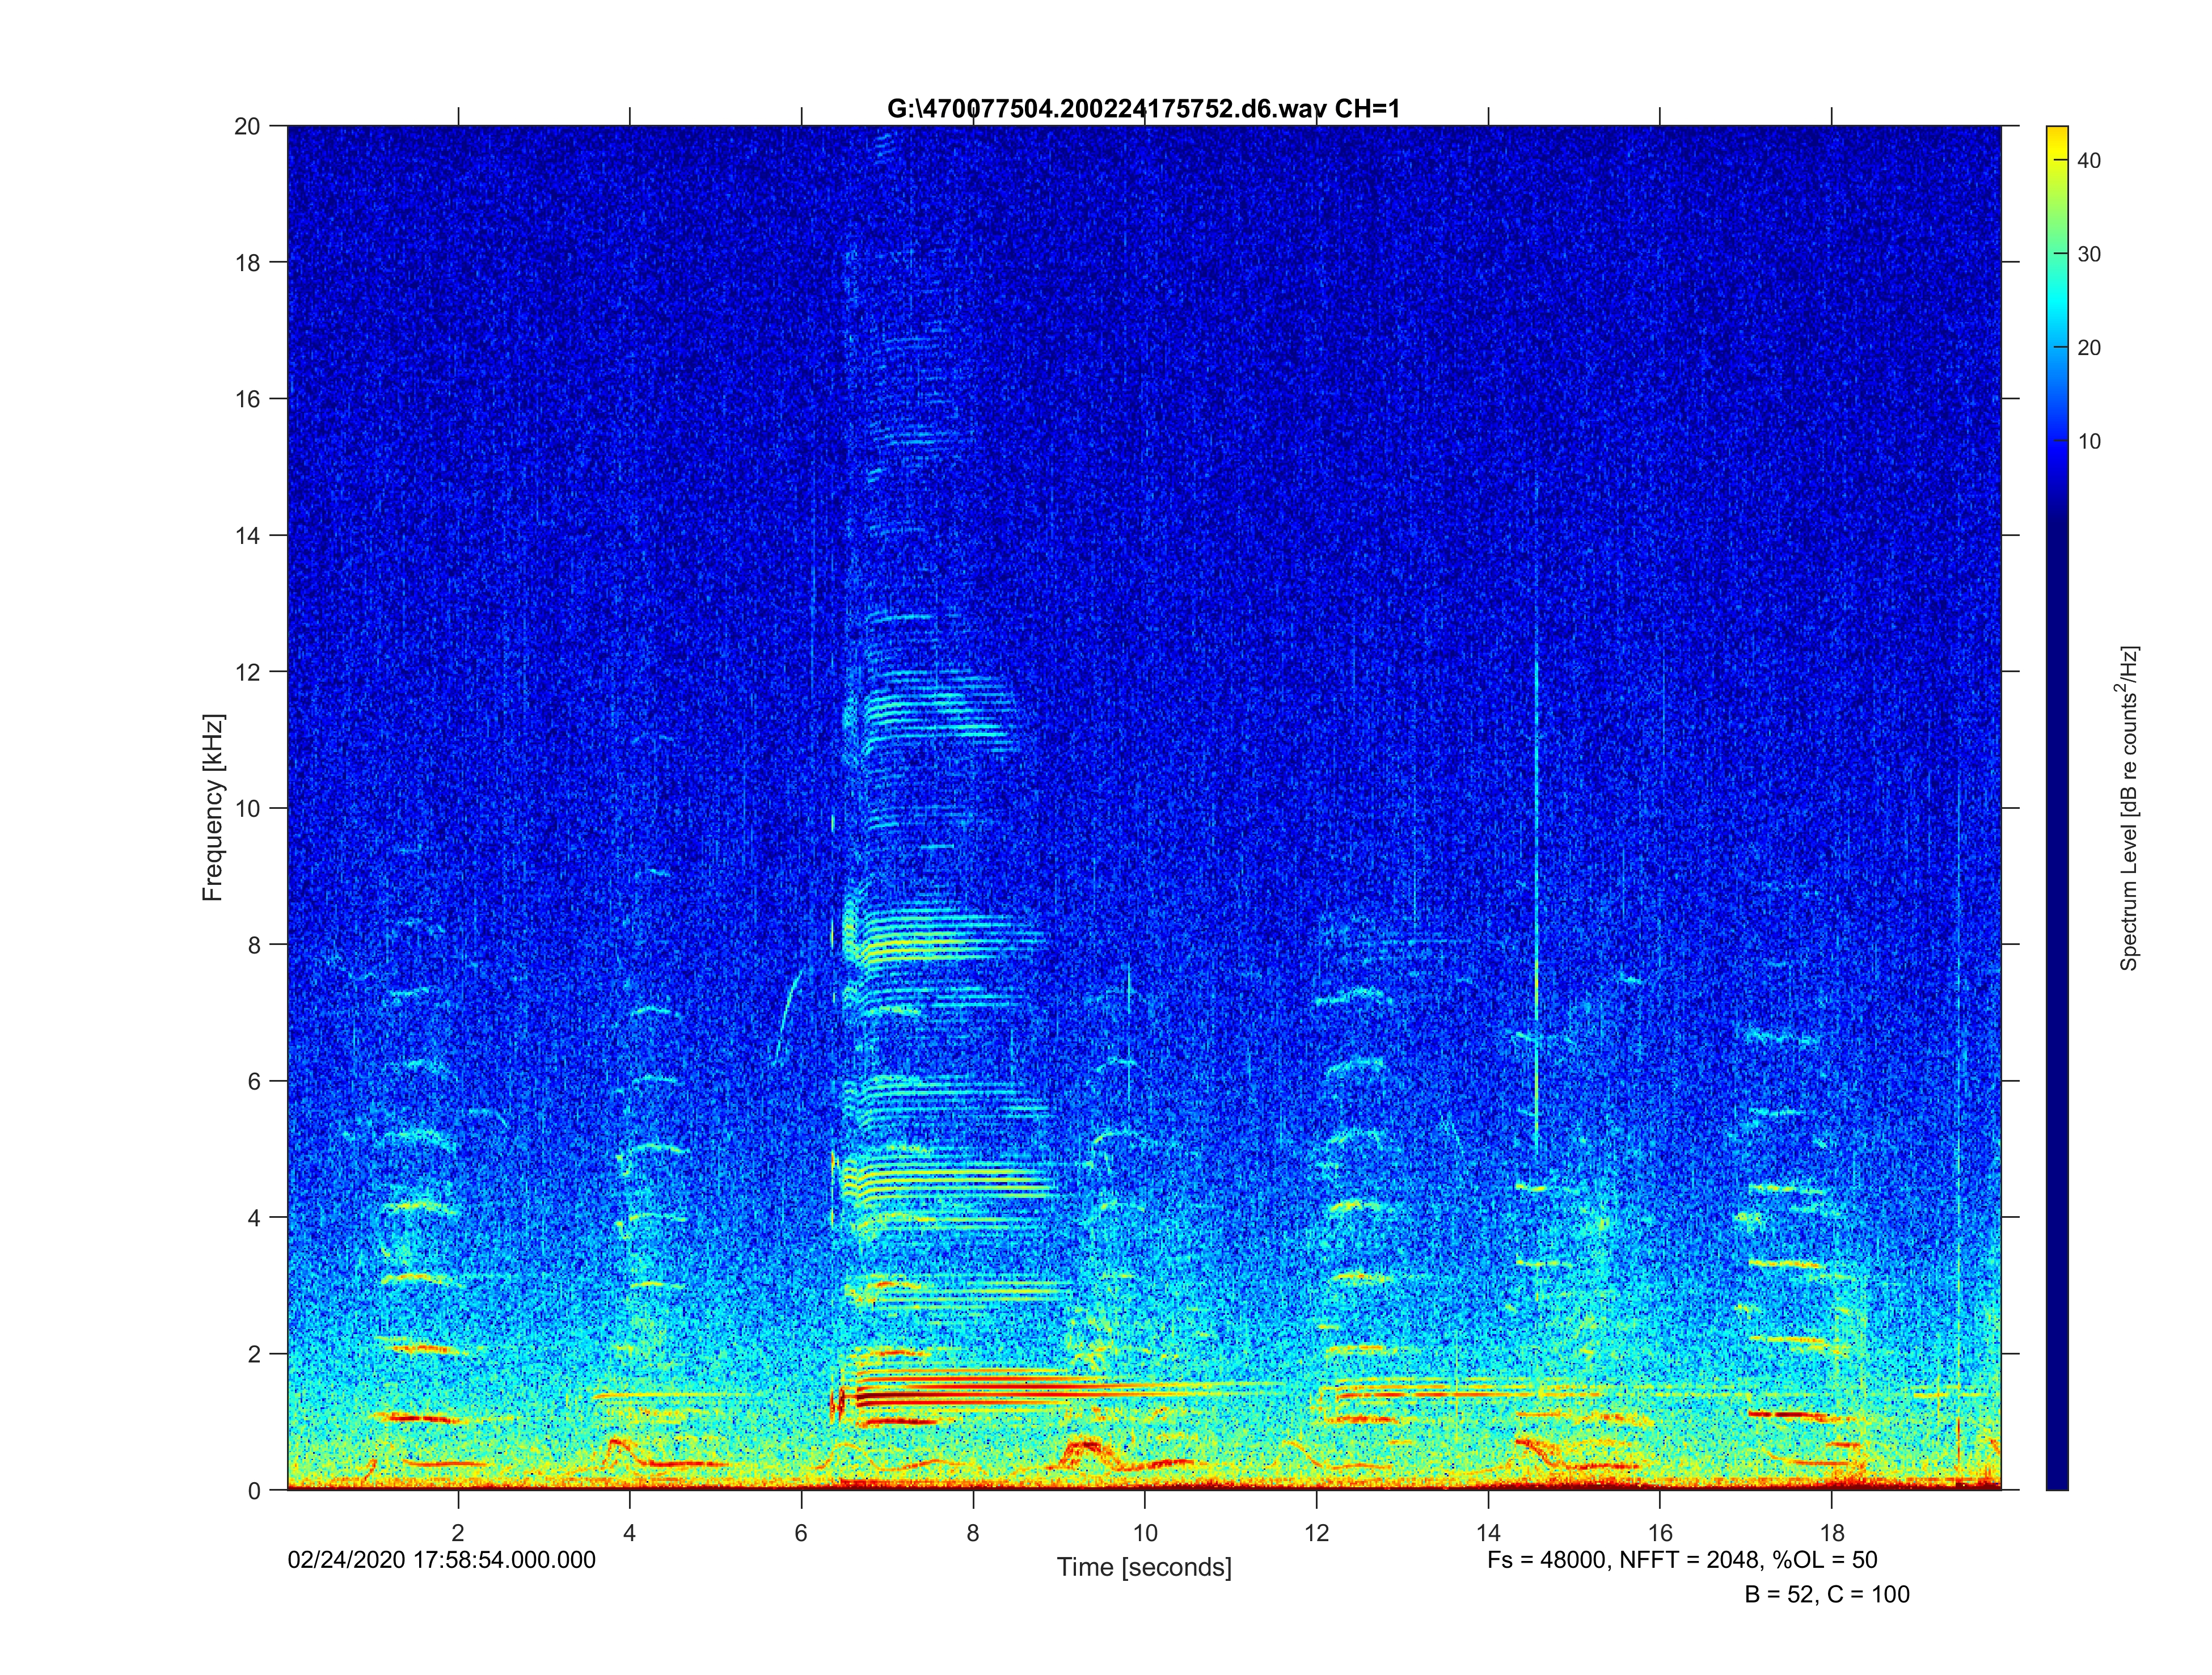The width and height of the screenshot is (2212, 1675).
Task: Click the 18 kHz frequency tick label
Action: click(x=247, y=262)
